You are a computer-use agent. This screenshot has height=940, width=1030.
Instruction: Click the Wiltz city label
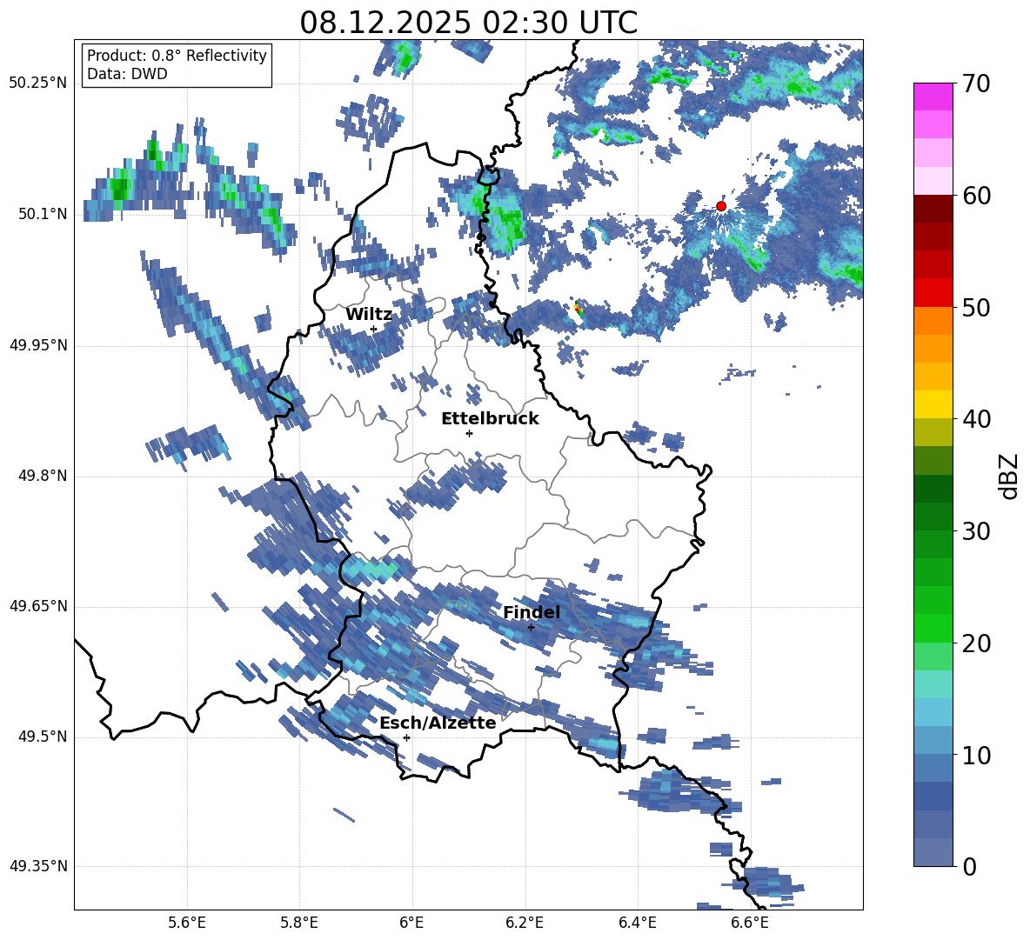pyautogui.click(x=369, y=314)
